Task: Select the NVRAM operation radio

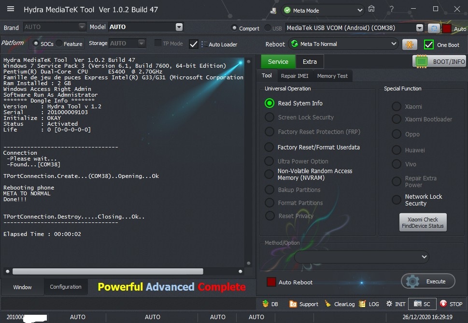Action: click(x=269, y=174)
